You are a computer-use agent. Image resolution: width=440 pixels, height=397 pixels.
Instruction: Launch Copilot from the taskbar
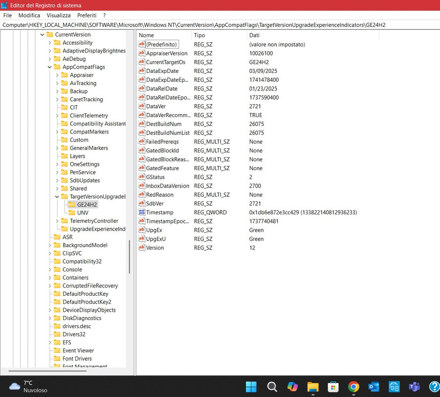292,387
